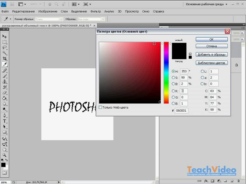Pick a color in the red saturation field
246x184 pixels.
tap(130, 73)
